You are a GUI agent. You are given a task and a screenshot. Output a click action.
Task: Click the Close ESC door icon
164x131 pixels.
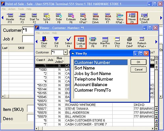(x=44, y=42)
